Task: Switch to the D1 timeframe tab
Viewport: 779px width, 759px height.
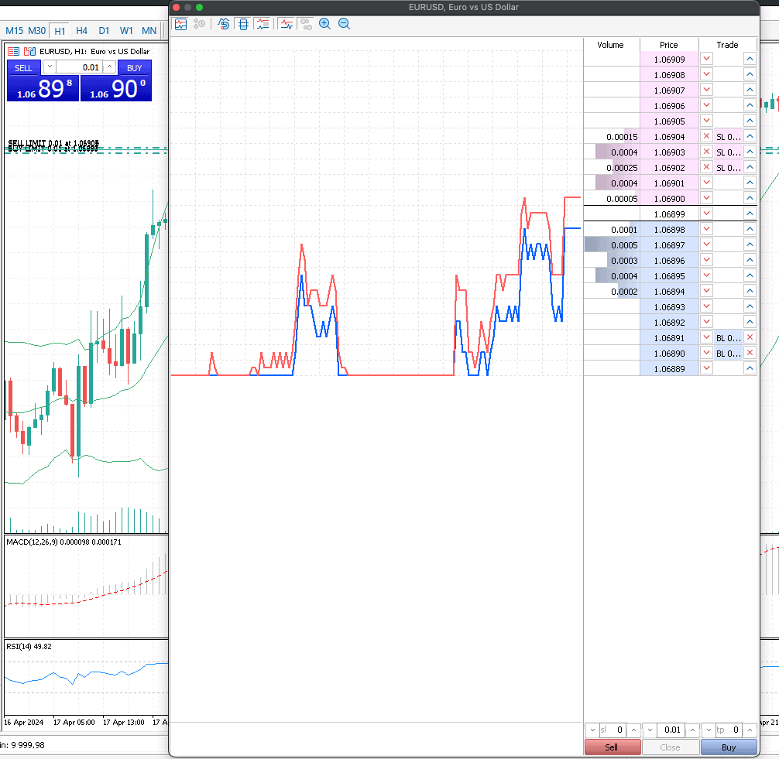Action: 104,31
